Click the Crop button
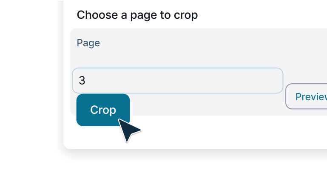The image size is (327, 184). pyautogui.click(x=103, y=110)
